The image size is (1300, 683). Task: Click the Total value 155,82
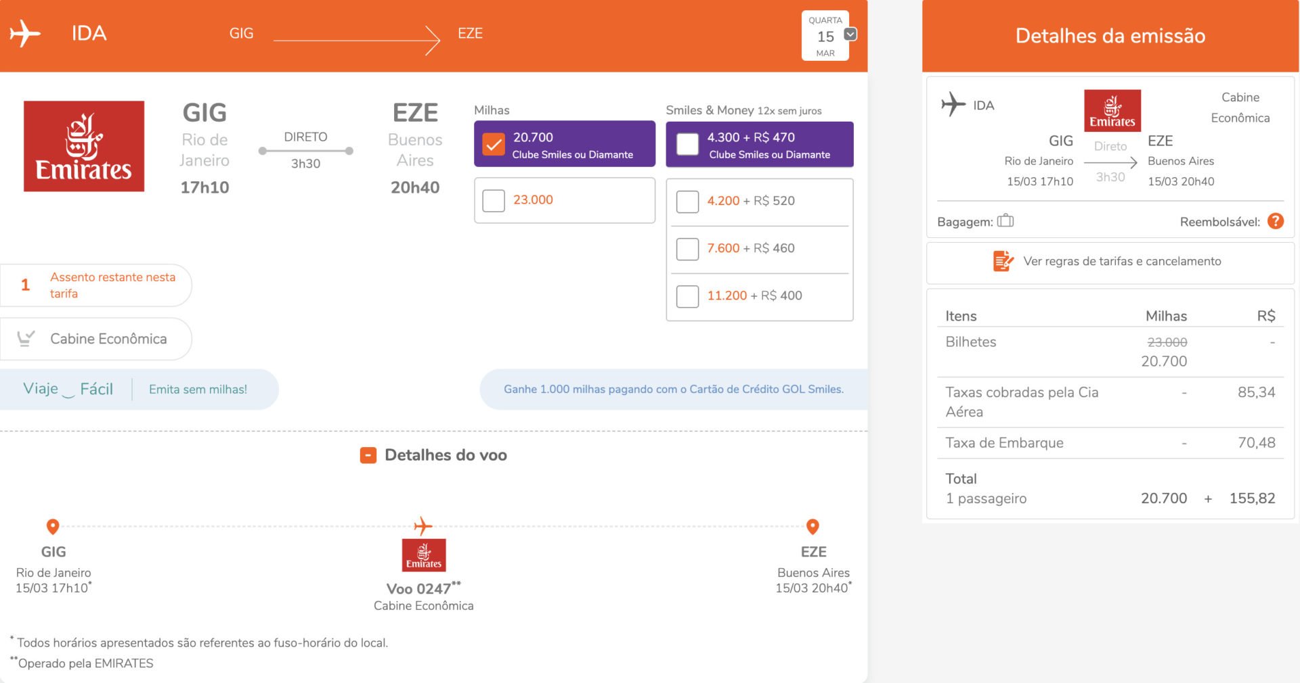click(x=1252, y=498)
